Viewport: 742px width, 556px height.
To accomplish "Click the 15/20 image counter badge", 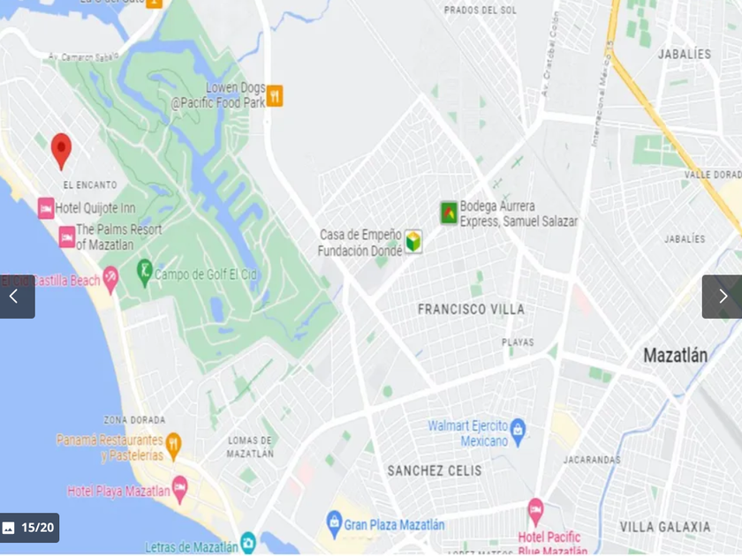I will click(x=29, y=528).
